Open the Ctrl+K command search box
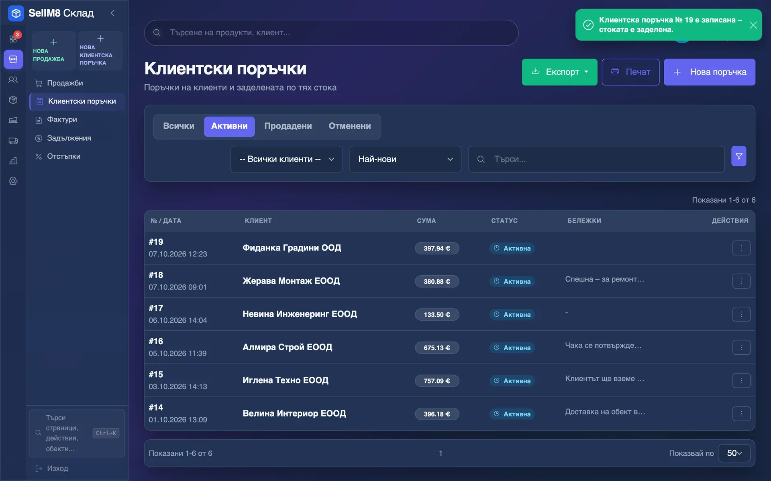The height and width of the screenshot is (481, 771). pyautogui.click(x=77, y=433)
